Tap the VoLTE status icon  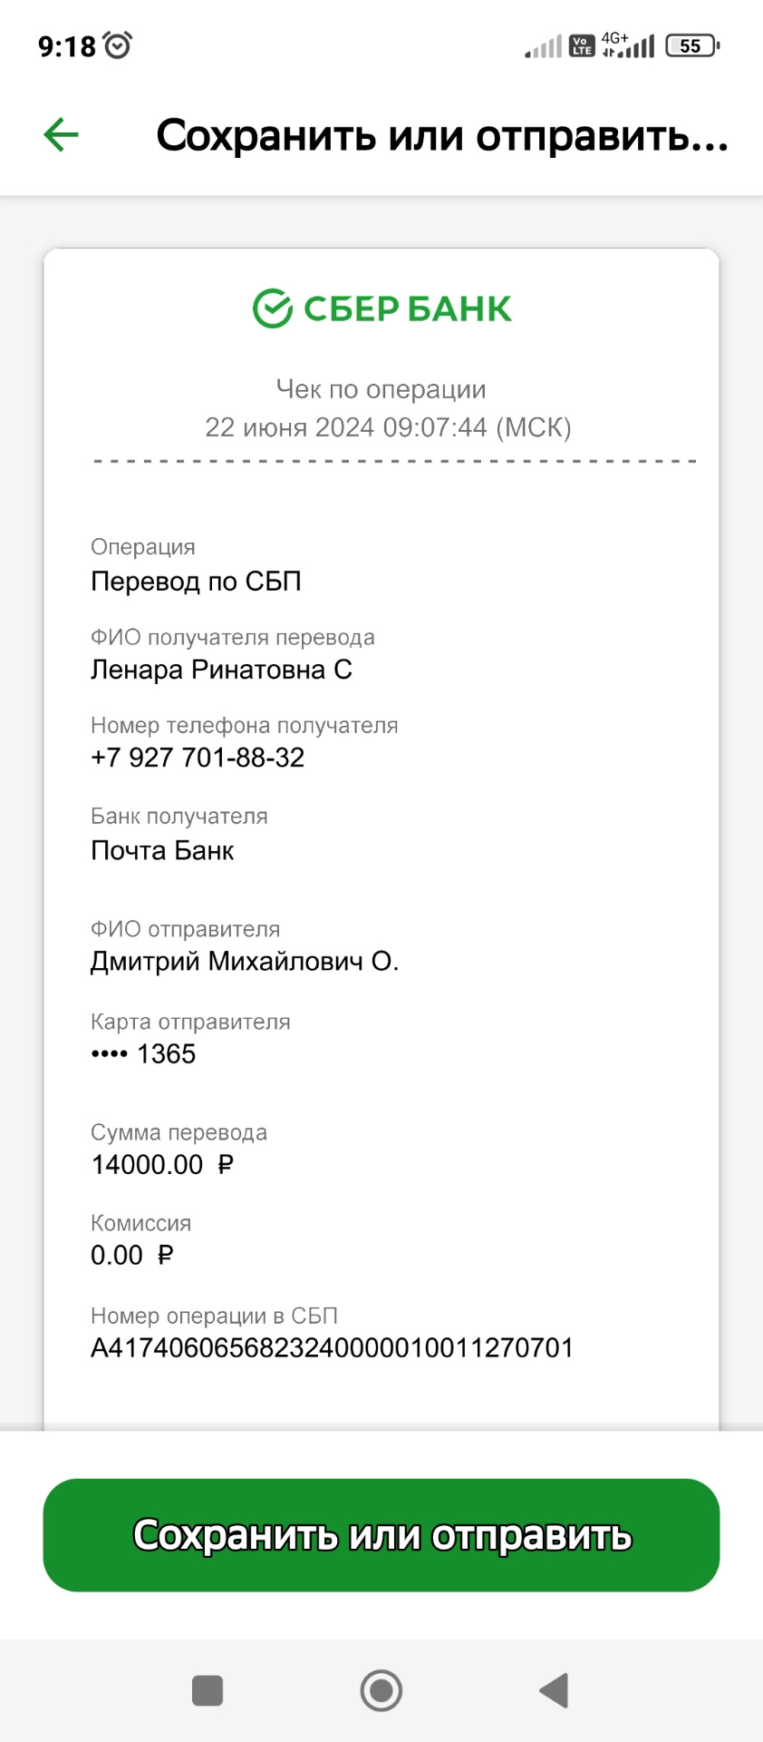click(582, 45)
